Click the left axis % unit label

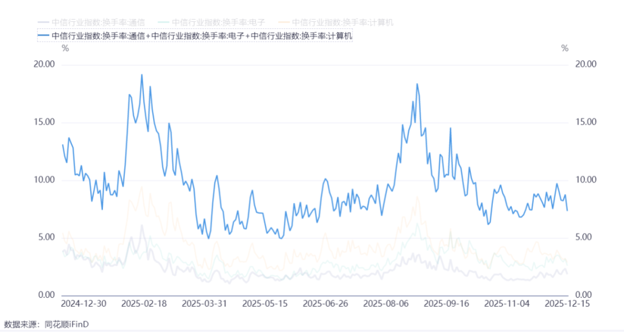pyautogui.click(x=66, y=49)
